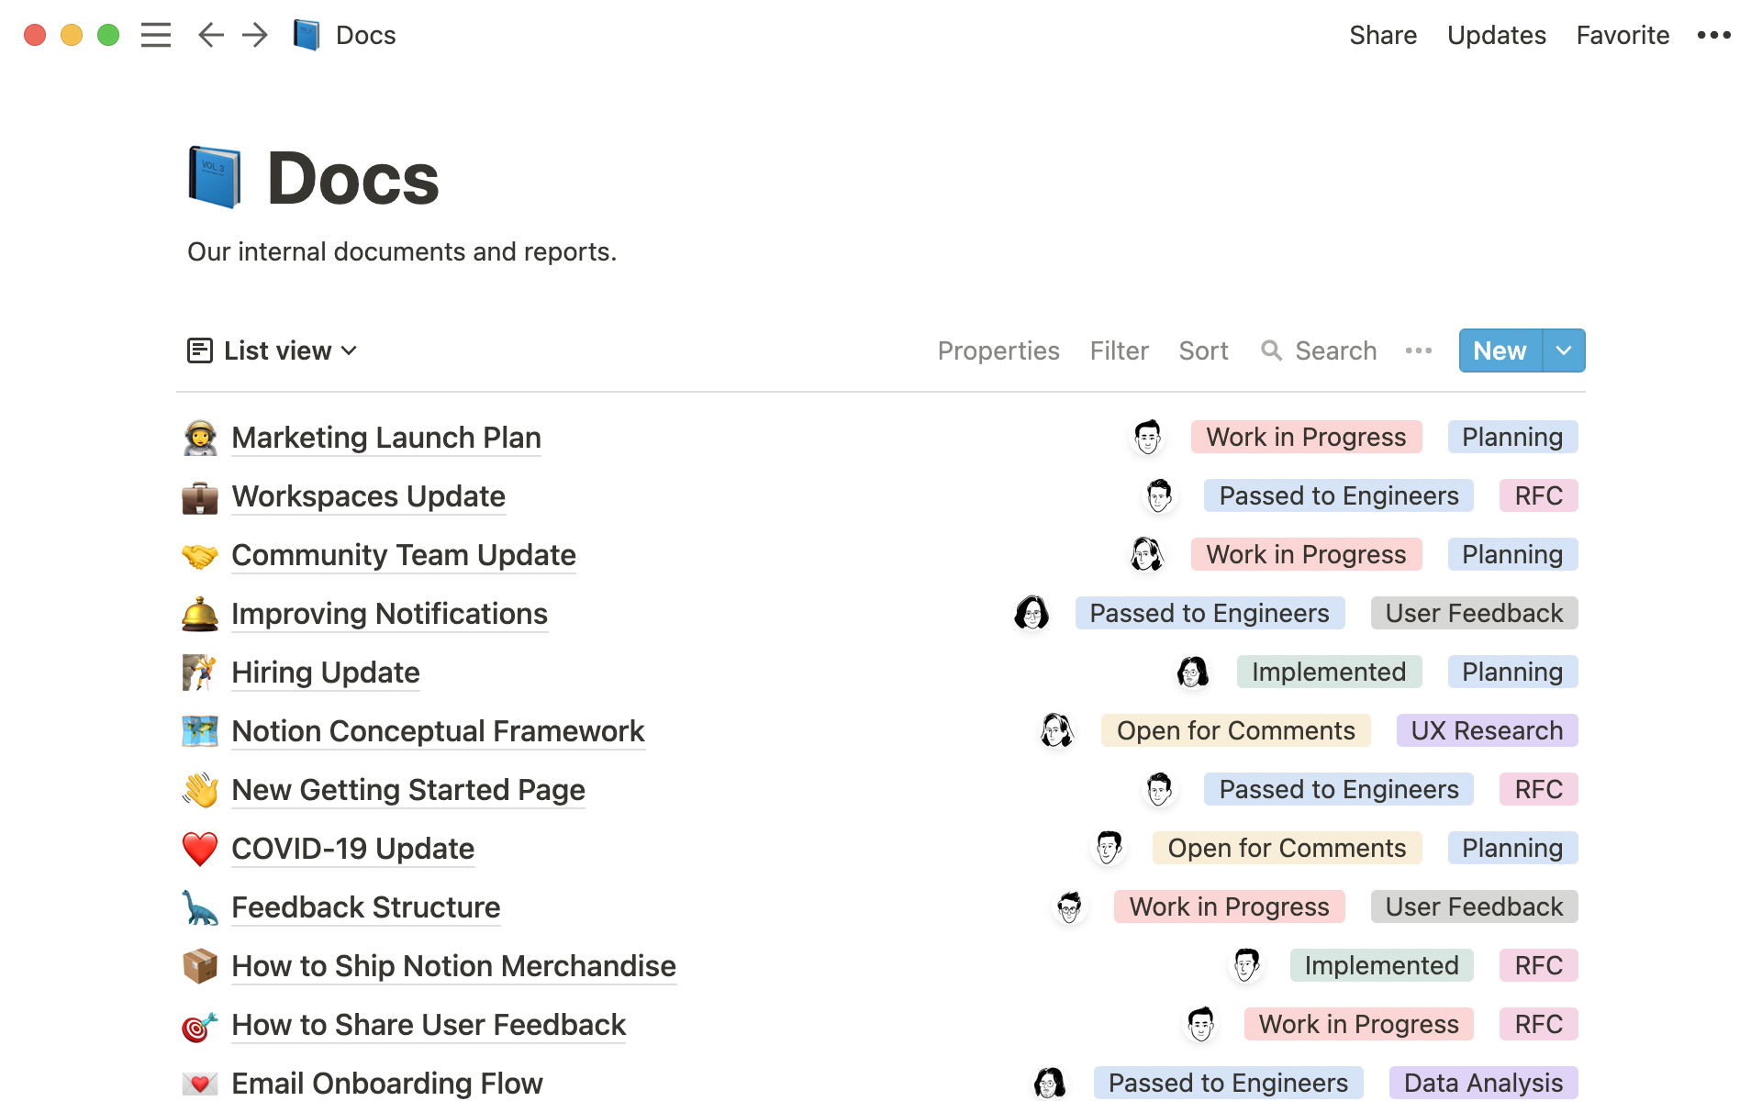Open the Notion Conceptual Framework doc

coord(437,730)
